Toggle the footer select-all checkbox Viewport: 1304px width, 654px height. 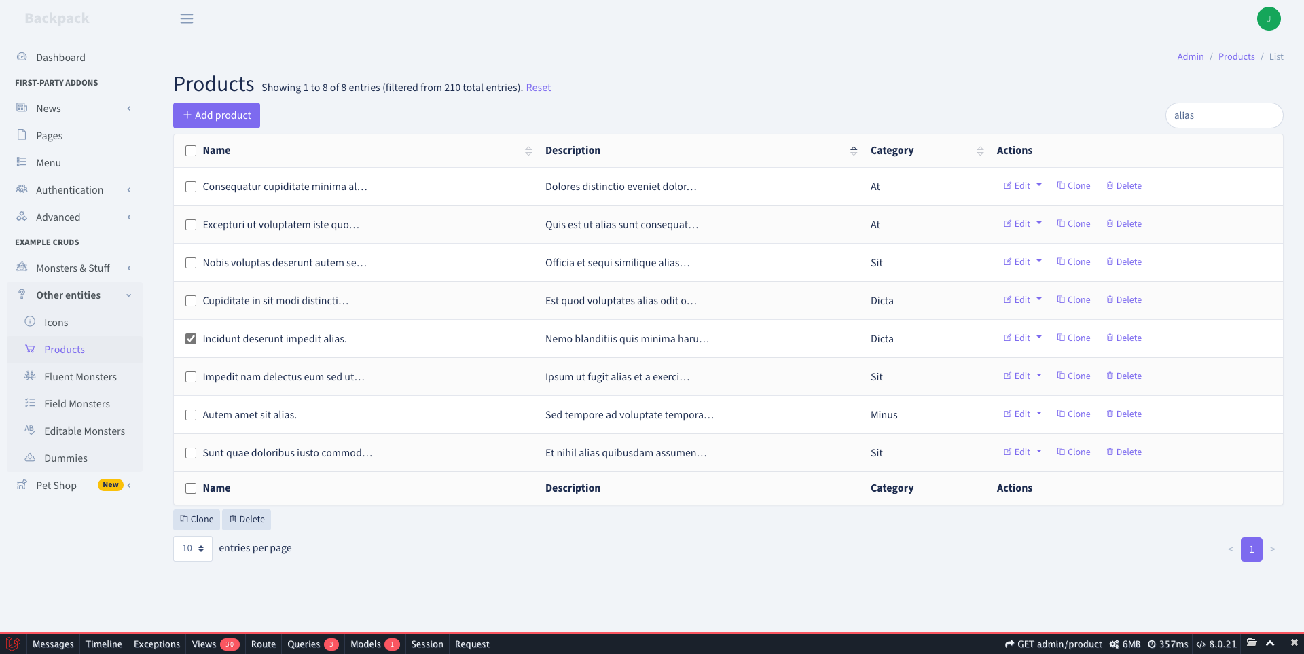(191, 488)
